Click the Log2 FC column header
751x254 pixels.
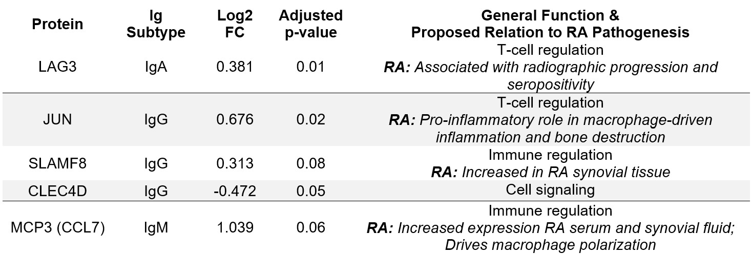click(x=235, y=25)
